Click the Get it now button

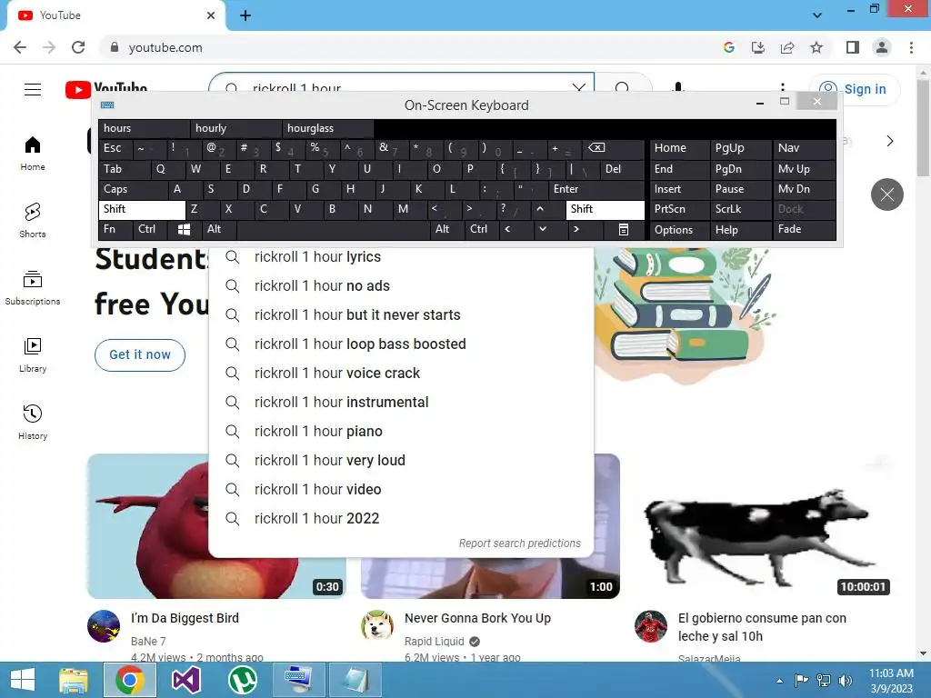(139, 355)
